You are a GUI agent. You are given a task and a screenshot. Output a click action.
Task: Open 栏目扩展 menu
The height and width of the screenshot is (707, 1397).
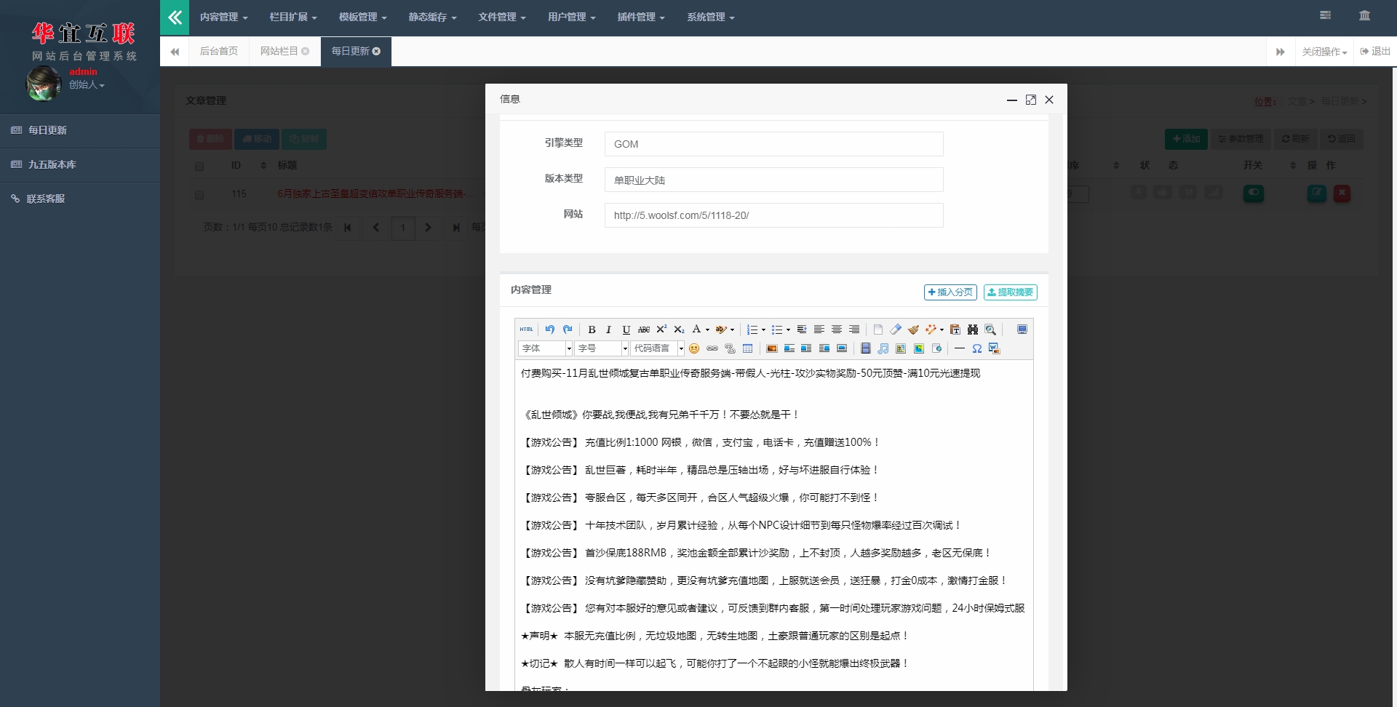pyautogui.click(x=293, y=17)
